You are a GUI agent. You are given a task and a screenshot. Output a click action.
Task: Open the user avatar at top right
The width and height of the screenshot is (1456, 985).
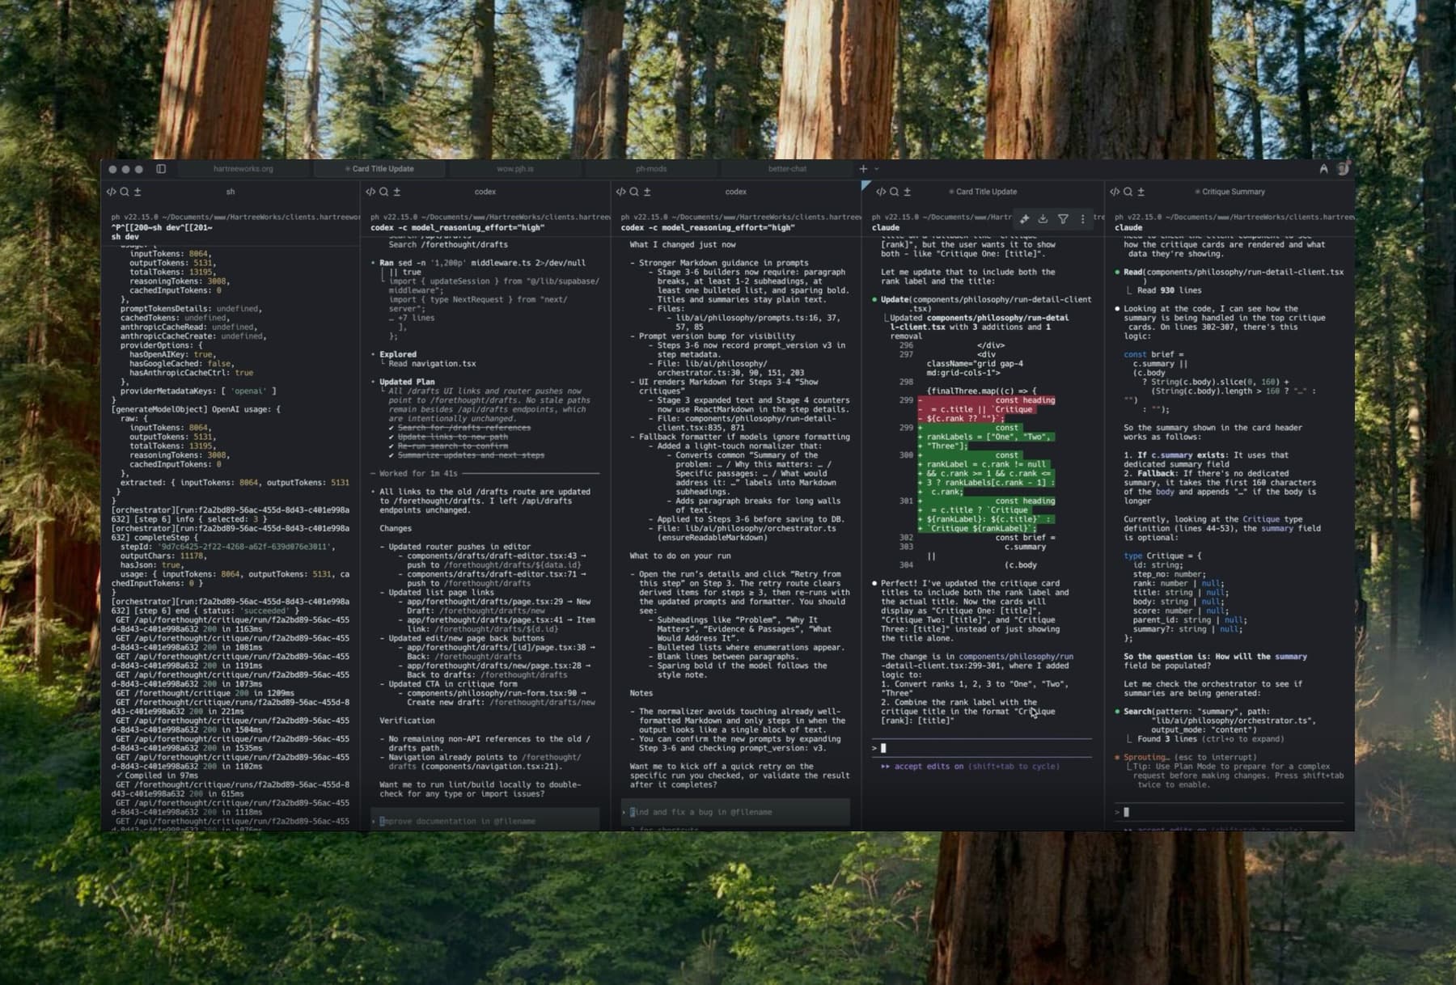(1343, 168)
